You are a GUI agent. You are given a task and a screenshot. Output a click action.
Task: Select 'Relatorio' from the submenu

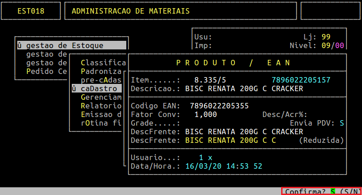[x=101, y=106]
